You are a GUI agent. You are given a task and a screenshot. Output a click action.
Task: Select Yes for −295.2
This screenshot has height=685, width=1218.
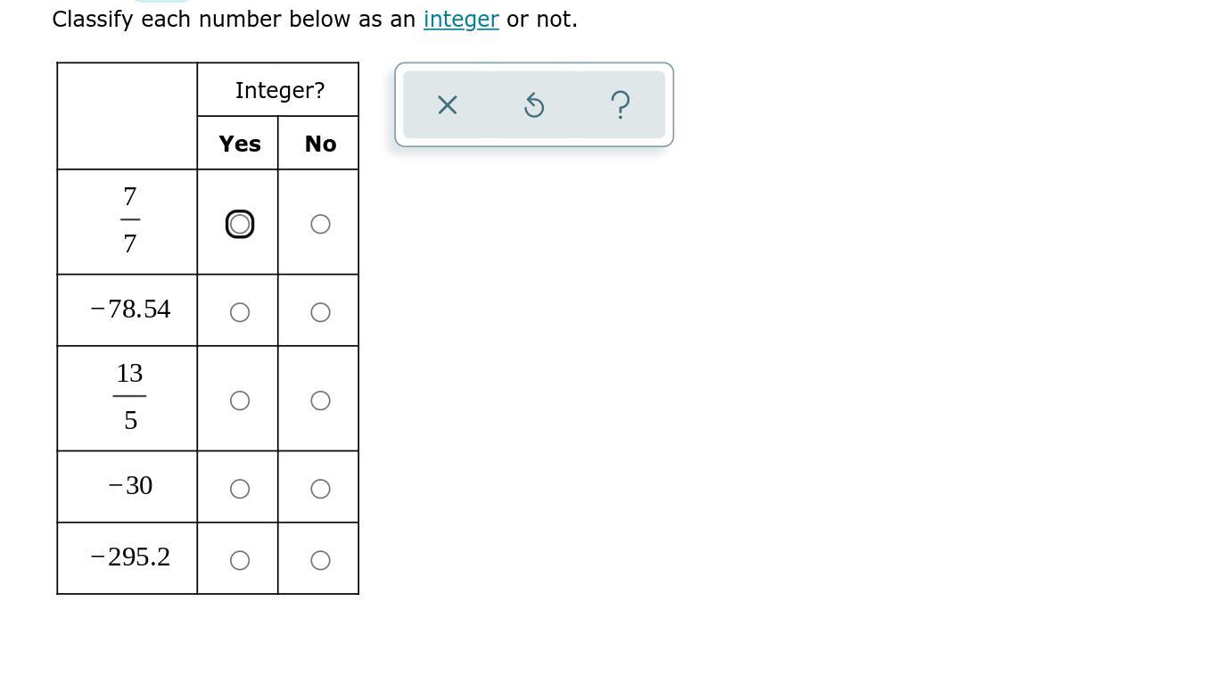point(240,560)
